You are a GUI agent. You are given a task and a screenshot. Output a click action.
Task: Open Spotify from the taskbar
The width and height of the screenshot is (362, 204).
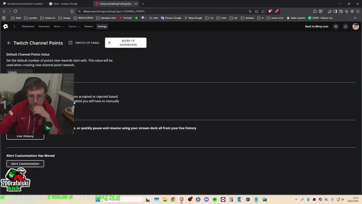coord(215,199)
